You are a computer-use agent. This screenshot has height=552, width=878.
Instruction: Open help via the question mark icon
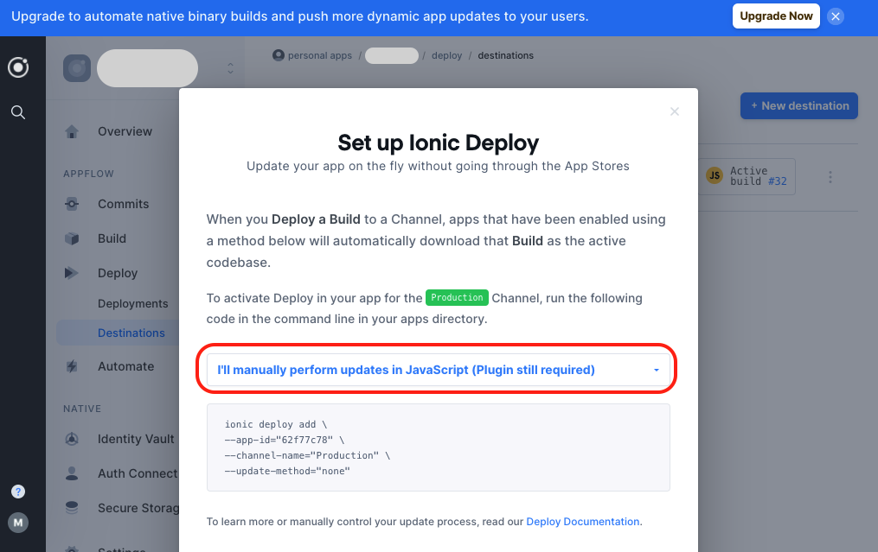(18, 492)
